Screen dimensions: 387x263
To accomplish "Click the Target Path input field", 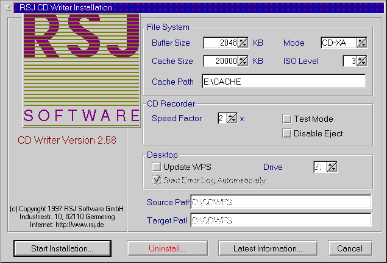I will tap(281, 220).
